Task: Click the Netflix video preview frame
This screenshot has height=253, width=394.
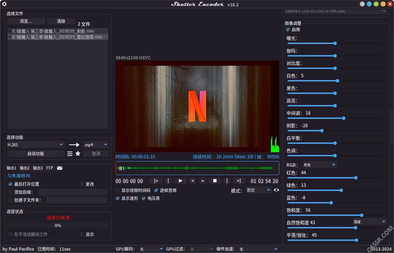Action: click(197, 106)
